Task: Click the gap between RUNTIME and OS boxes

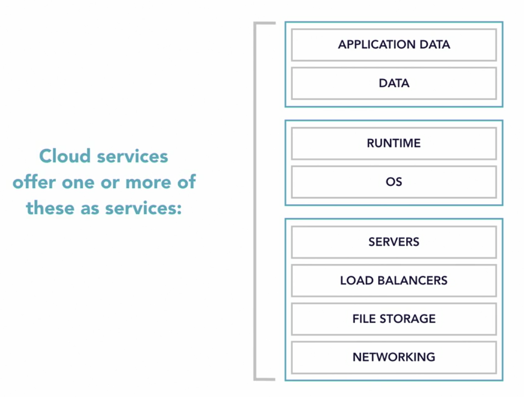Action: point(394,163)
